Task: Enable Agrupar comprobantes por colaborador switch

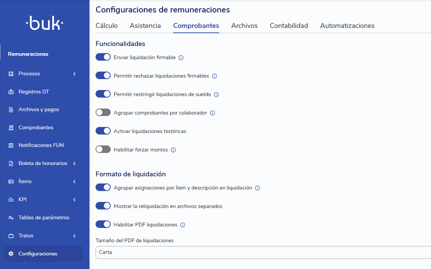Action: [x=103, y=112]
